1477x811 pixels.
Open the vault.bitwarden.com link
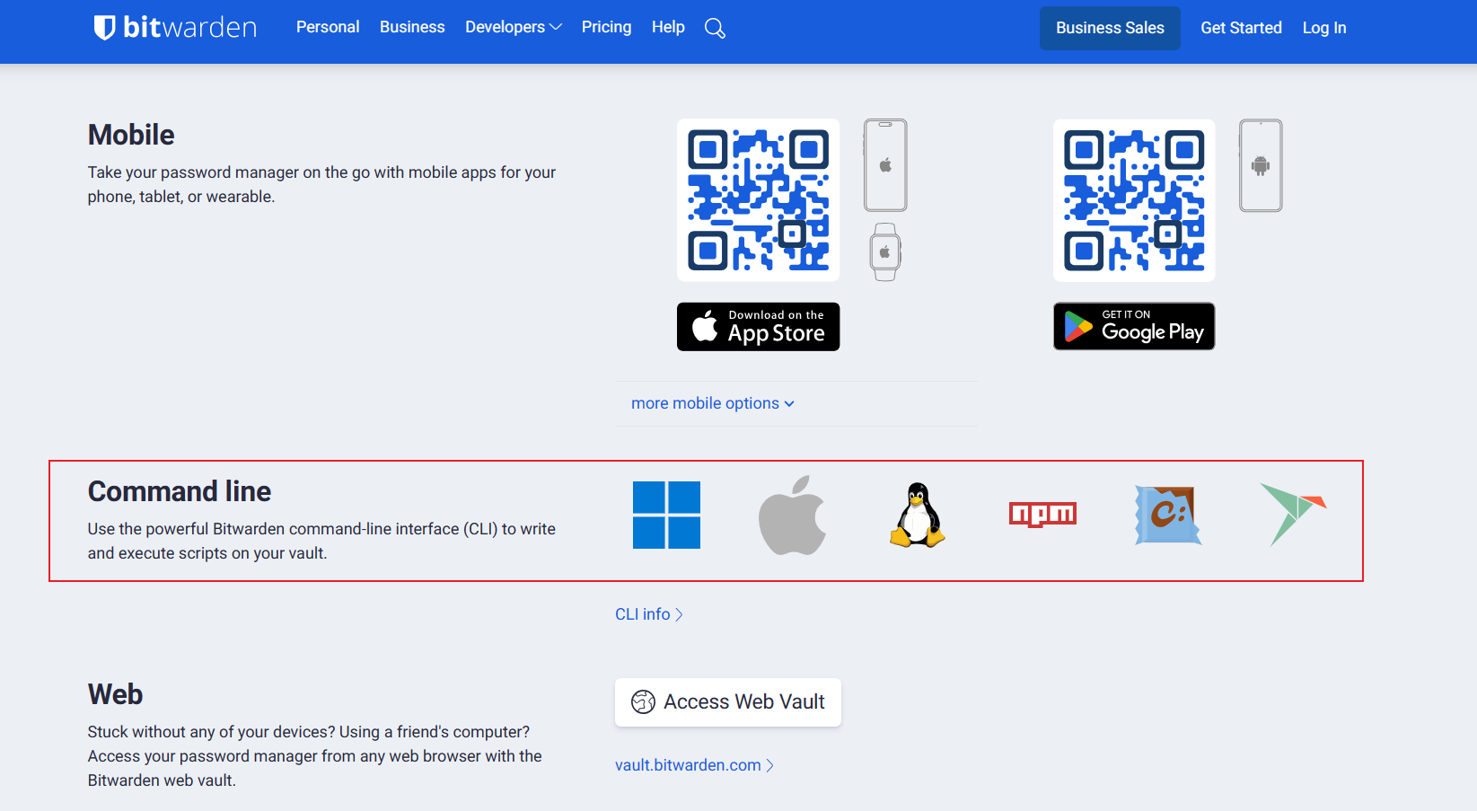click(x=694, y=765)
